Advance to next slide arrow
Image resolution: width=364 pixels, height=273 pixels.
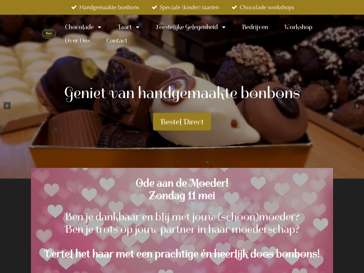(357, 106)
